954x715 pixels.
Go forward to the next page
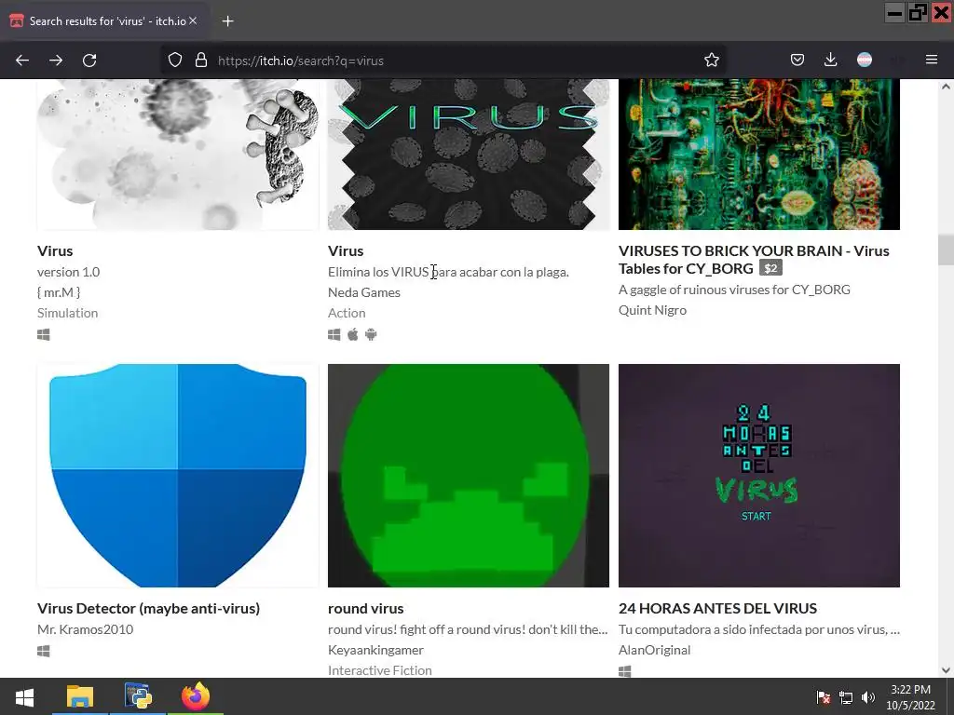point(56,61)
